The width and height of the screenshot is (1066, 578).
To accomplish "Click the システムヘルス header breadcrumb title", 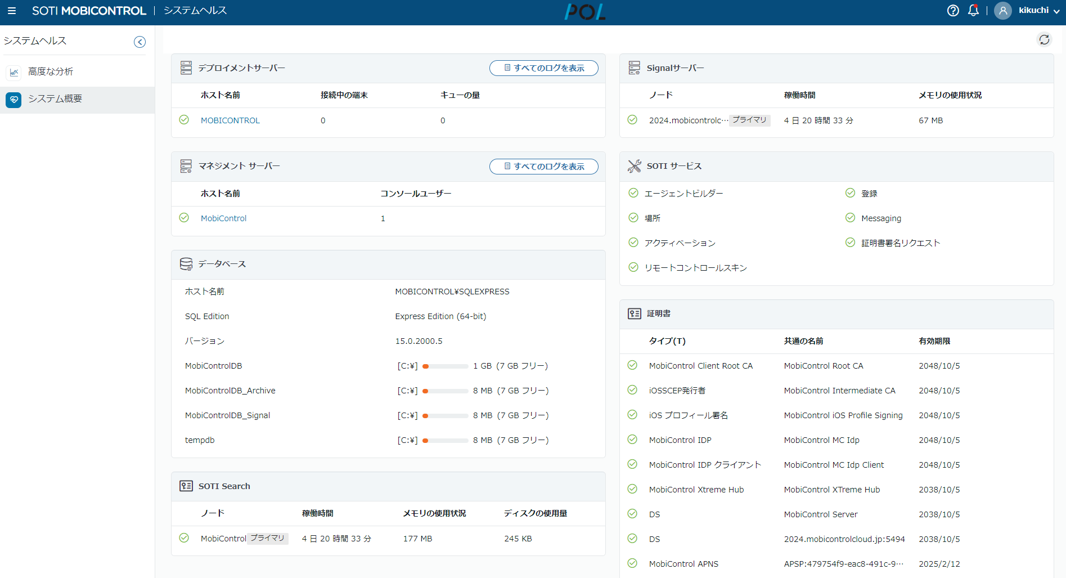I will pyautogui.click(x=195, y=11).
